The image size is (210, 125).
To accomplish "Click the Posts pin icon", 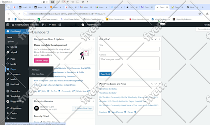I will coord(8,59).
